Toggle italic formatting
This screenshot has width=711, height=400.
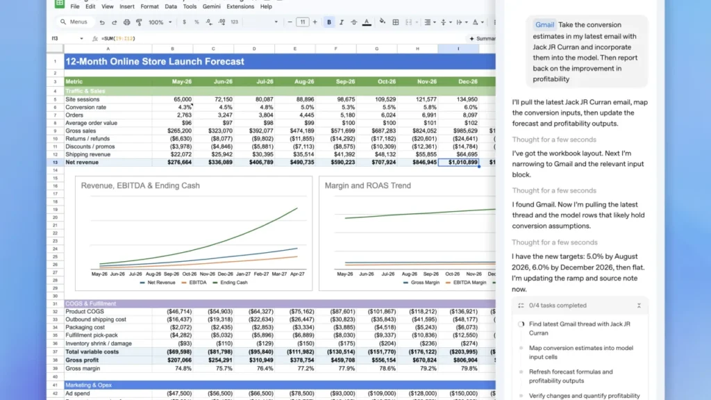(x=340, y=22)
